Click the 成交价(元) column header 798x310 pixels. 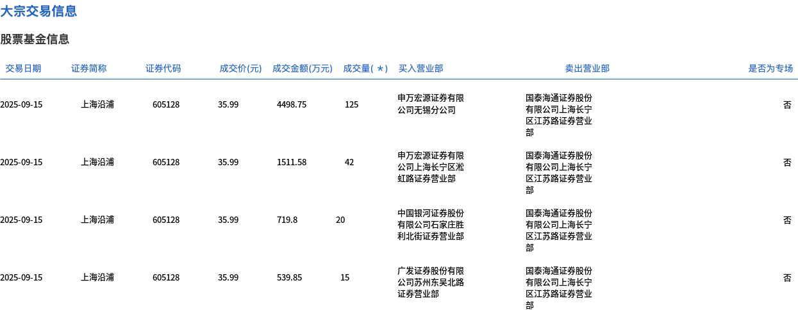pos(240,69)
